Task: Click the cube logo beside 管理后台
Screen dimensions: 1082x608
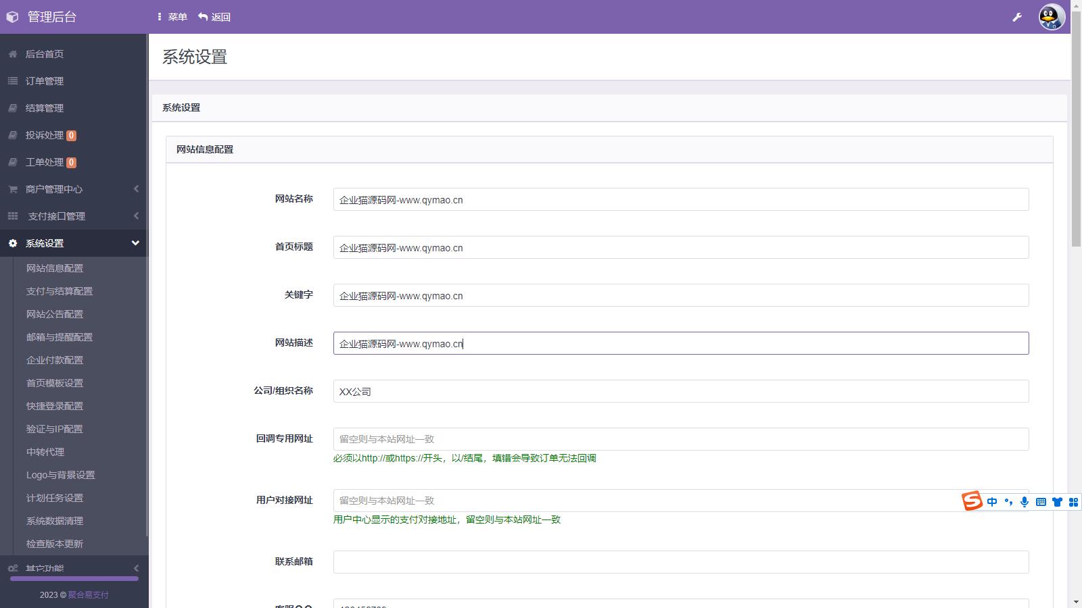Action: tap(12, 17)
